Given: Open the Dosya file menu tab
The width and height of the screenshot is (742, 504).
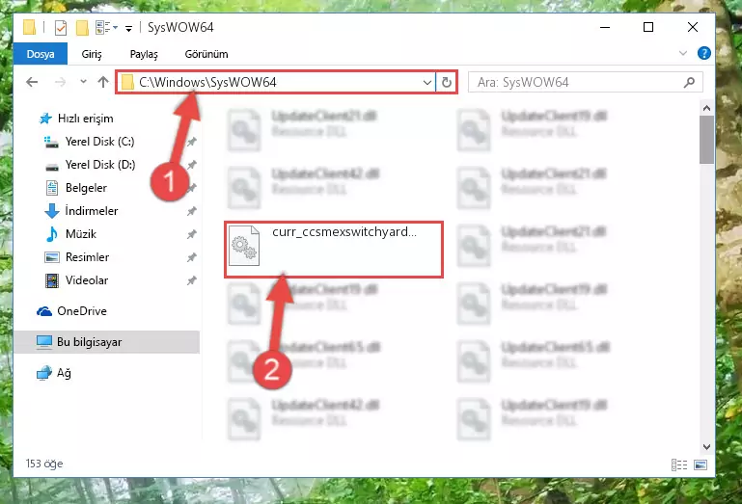Looking at the screenshot, I should pyautogui.click(x=41, y=54).
